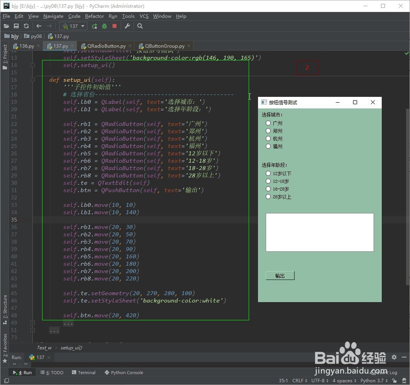The height and width of the screenshot is (385, 410).
Task: Select the 广州 radio button
Action: 274,123
